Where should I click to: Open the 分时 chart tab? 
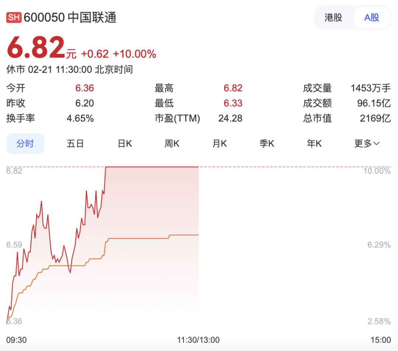(25, 144)
